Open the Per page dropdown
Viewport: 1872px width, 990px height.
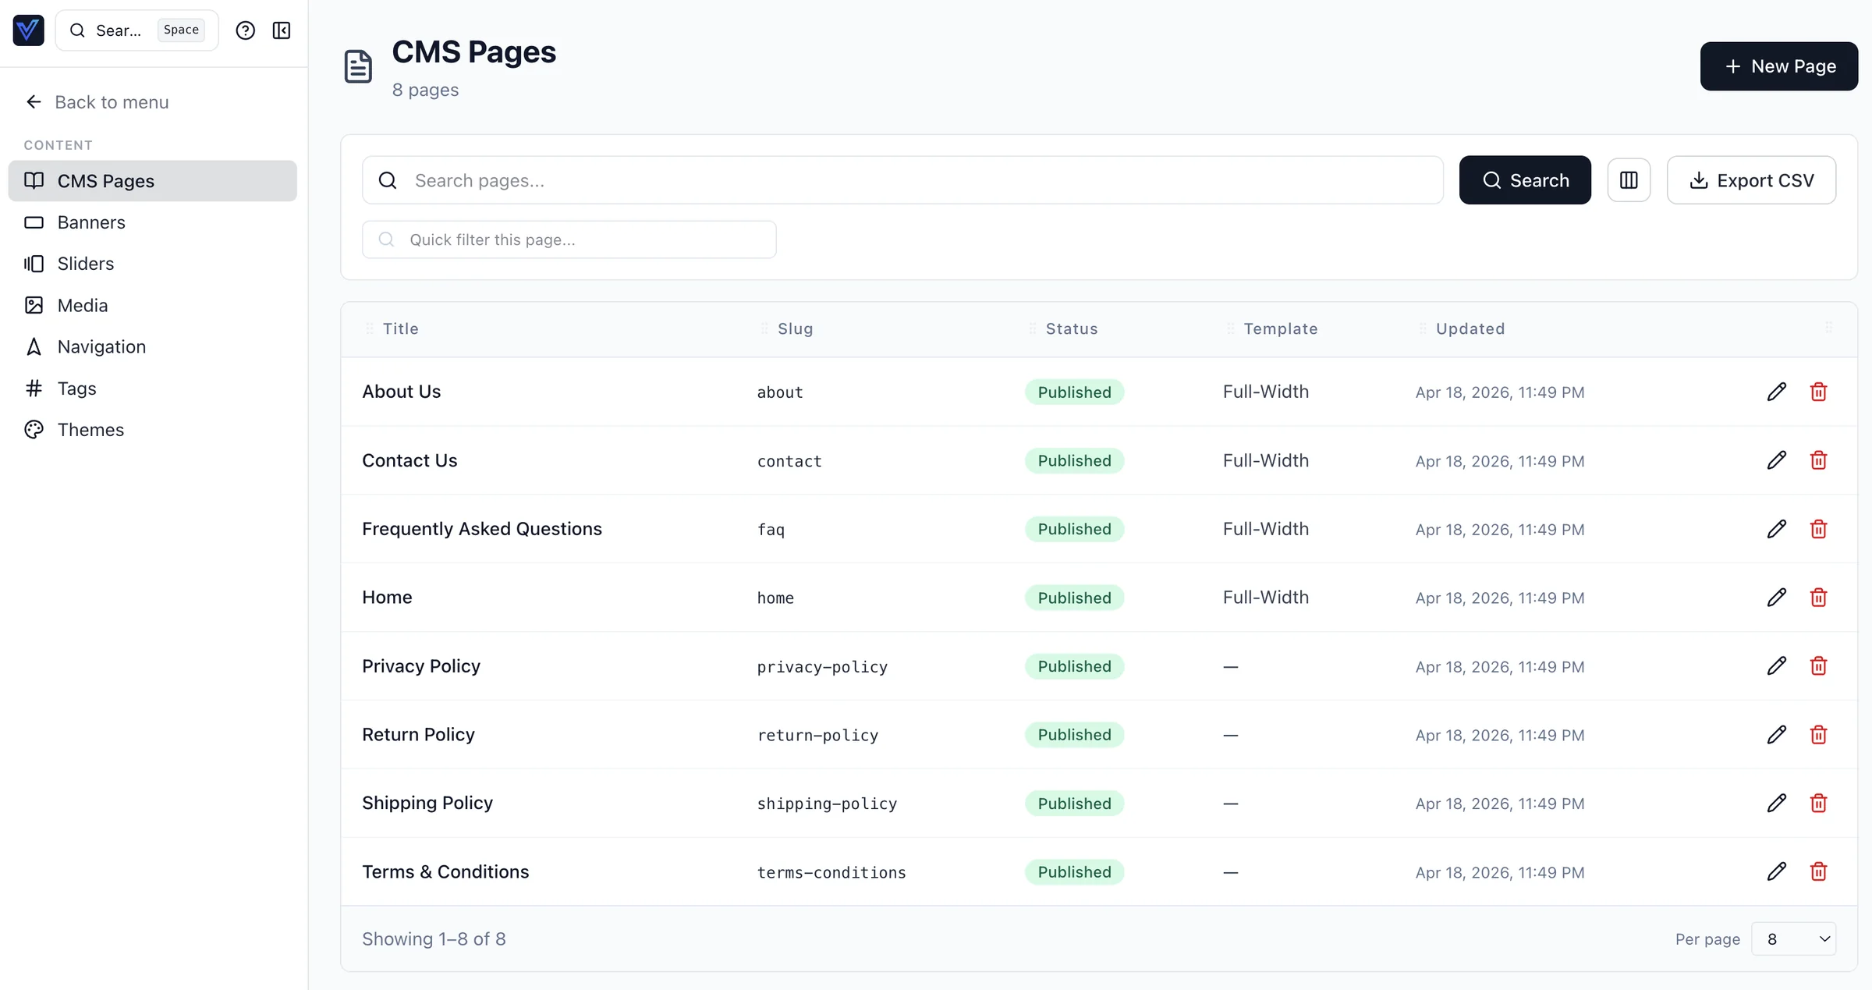coord(1795,939)
